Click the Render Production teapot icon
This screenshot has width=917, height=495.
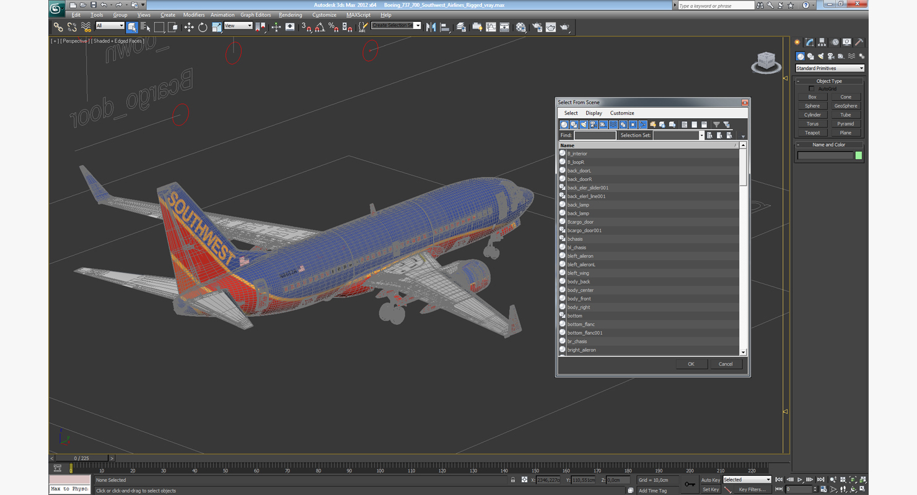pyautogui.click(x=564, y=27)
